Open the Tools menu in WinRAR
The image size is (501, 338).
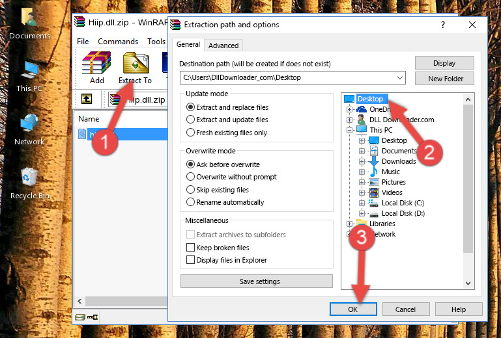coord(156,42)
